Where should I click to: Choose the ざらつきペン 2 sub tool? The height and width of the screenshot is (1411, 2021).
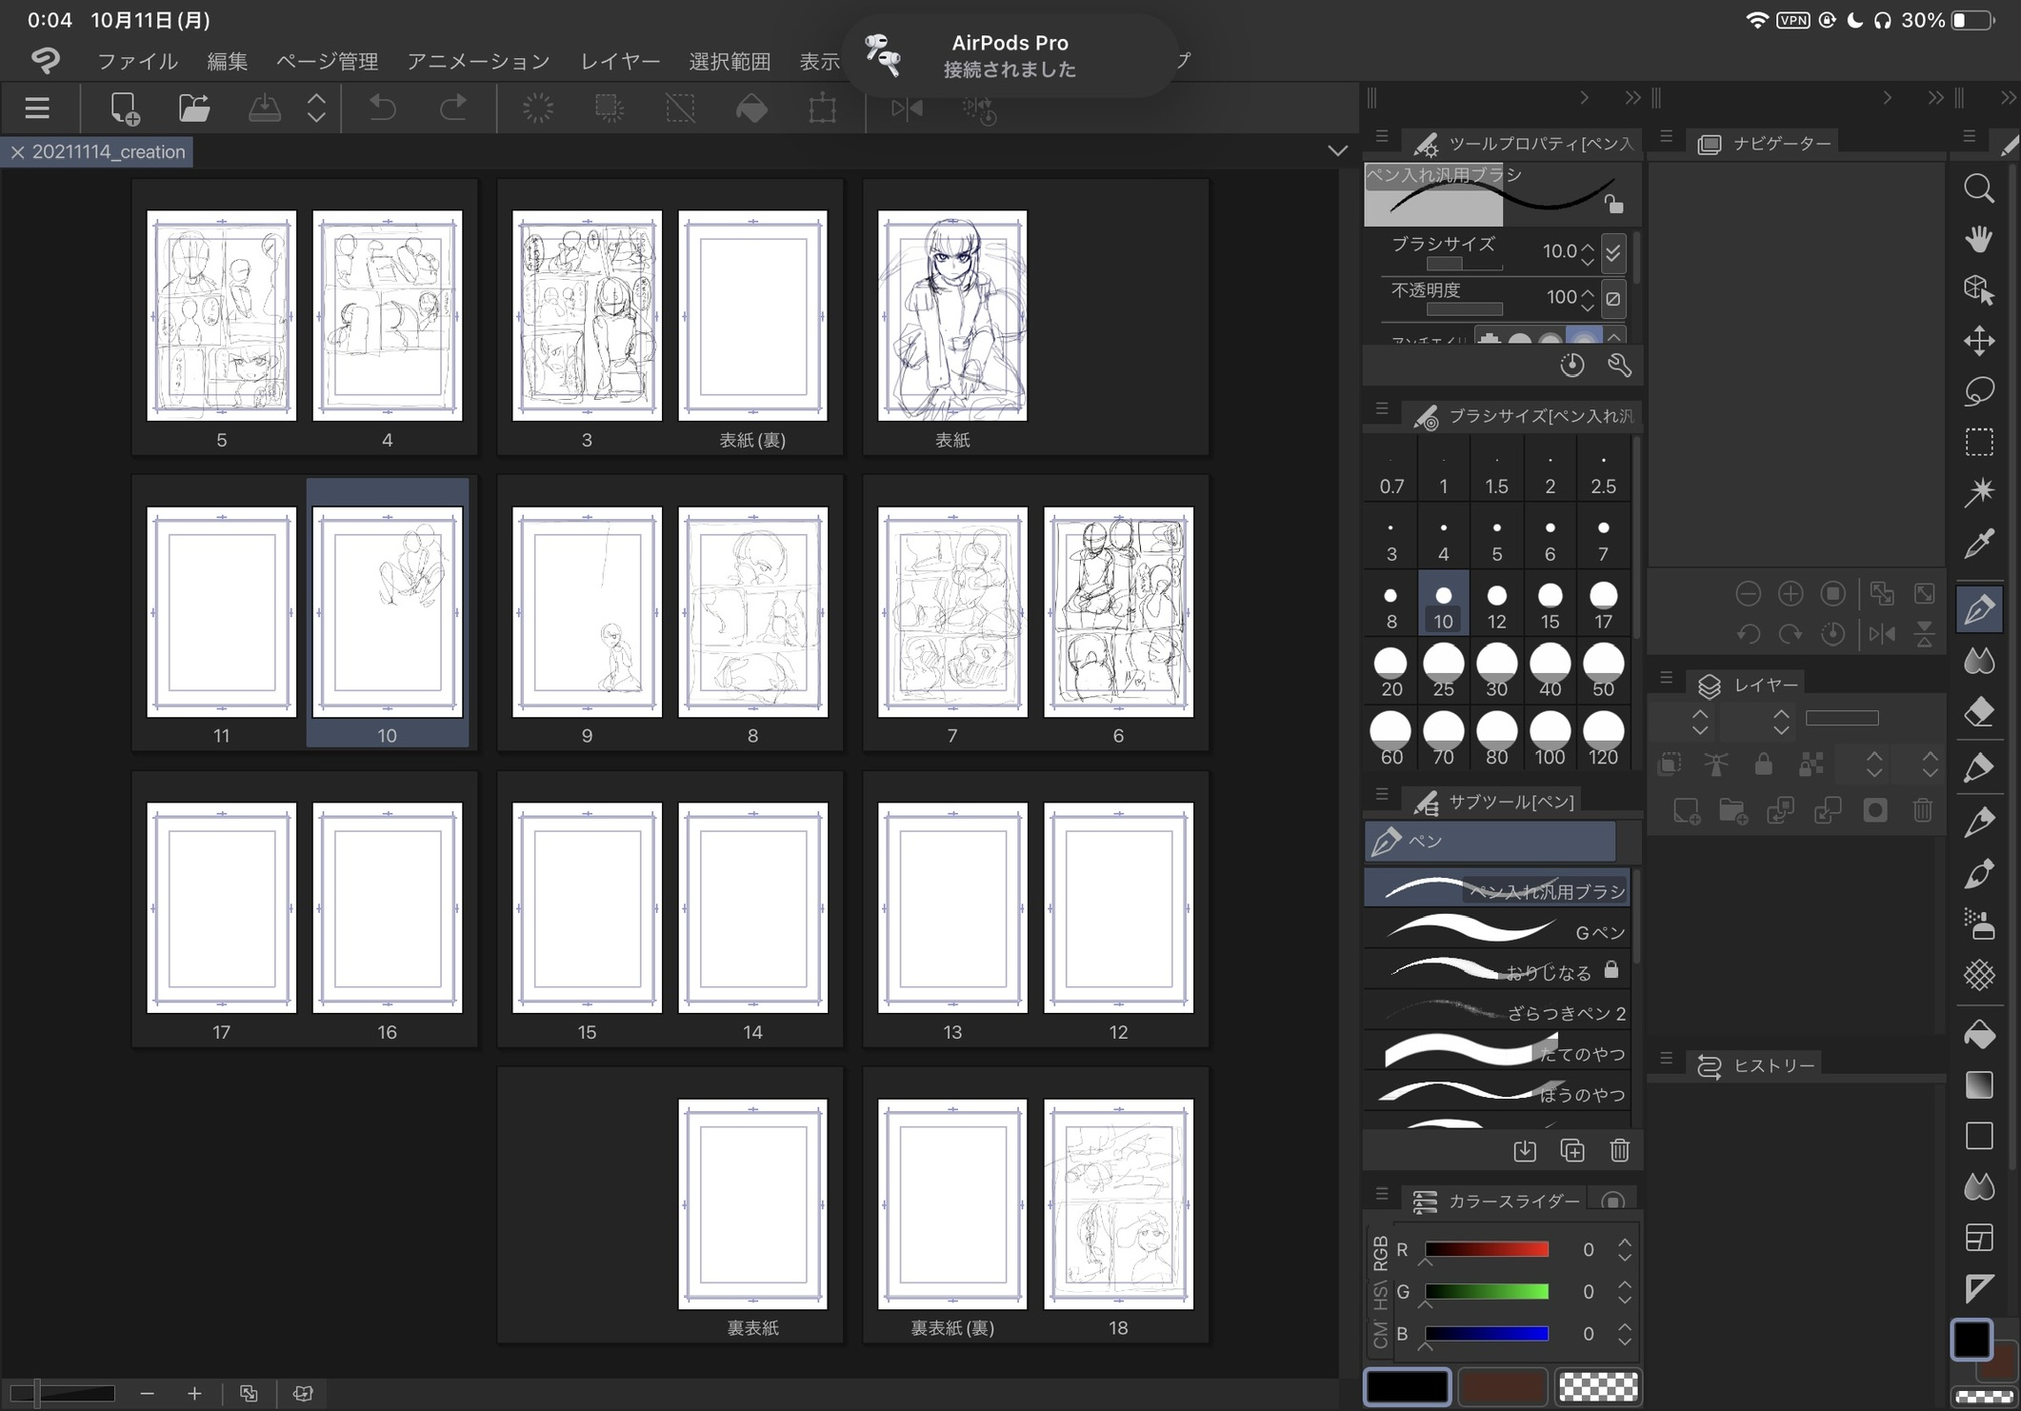pyautogui.click(x=1496, y=1012)
